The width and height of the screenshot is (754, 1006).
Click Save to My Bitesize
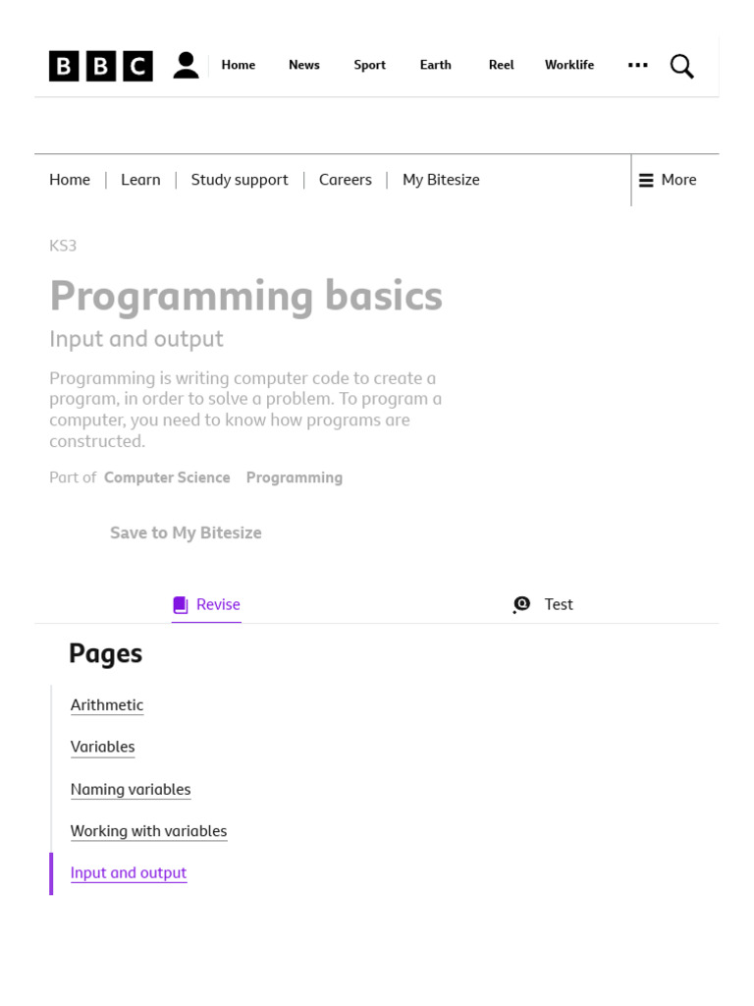pos(186,532)
